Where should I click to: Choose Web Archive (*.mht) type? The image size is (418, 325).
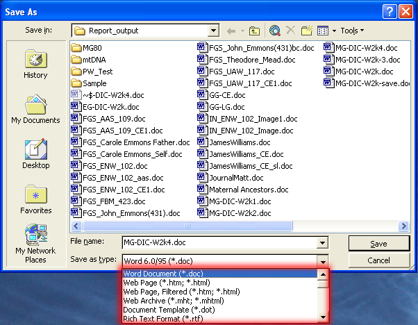220,301
